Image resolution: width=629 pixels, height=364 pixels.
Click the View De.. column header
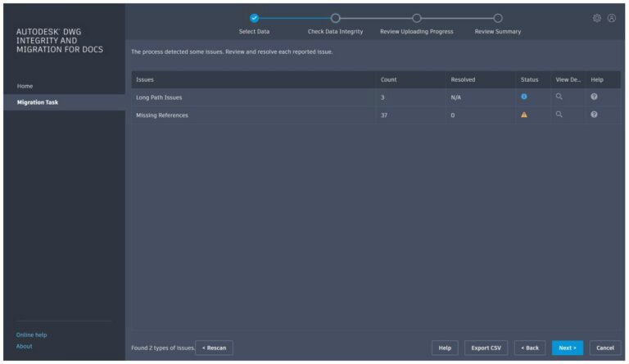tap(568, 79)
